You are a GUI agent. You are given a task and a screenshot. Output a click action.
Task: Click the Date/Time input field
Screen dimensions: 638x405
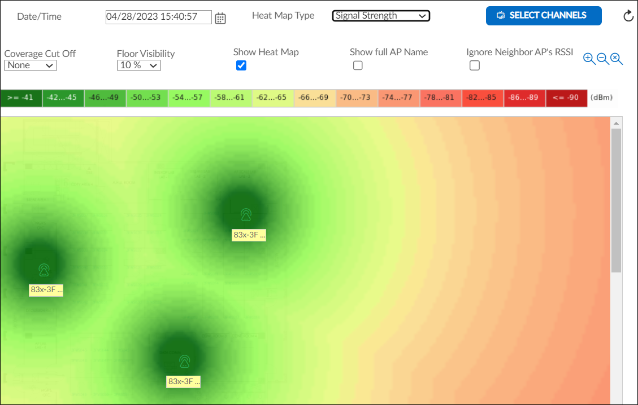pos(158,17)
